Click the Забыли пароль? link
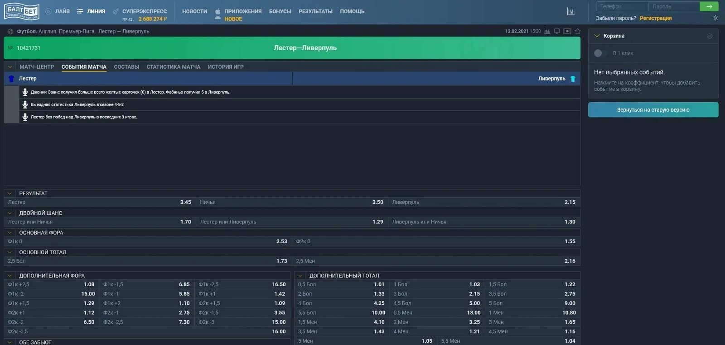 coord(616,18)
